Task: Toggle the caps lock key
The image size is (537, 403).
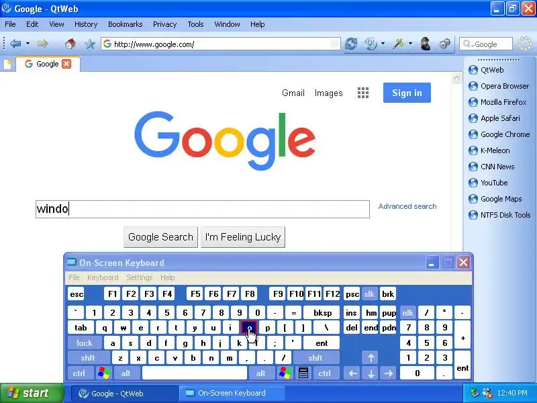Action: pyautogui.click(x=85, y=343)
